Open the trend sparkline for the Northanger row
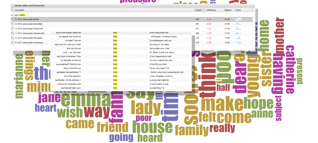 click(238, 42)
